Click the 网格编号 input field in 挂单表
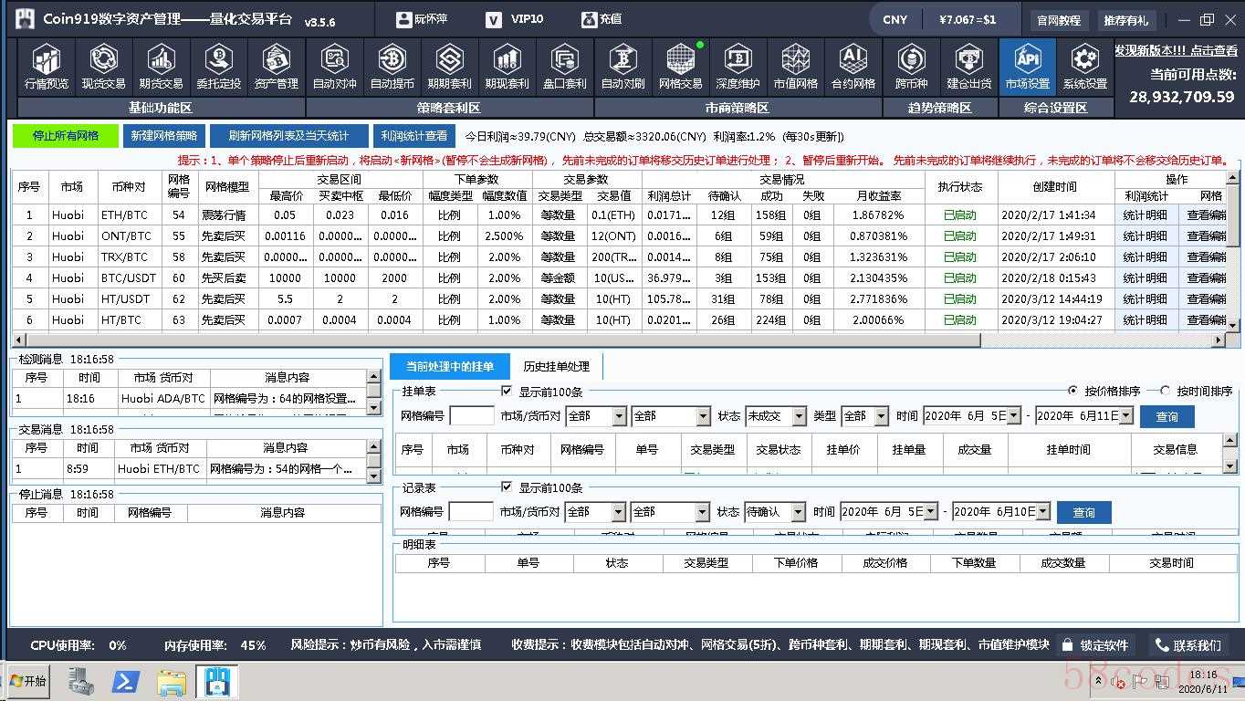 471,416
